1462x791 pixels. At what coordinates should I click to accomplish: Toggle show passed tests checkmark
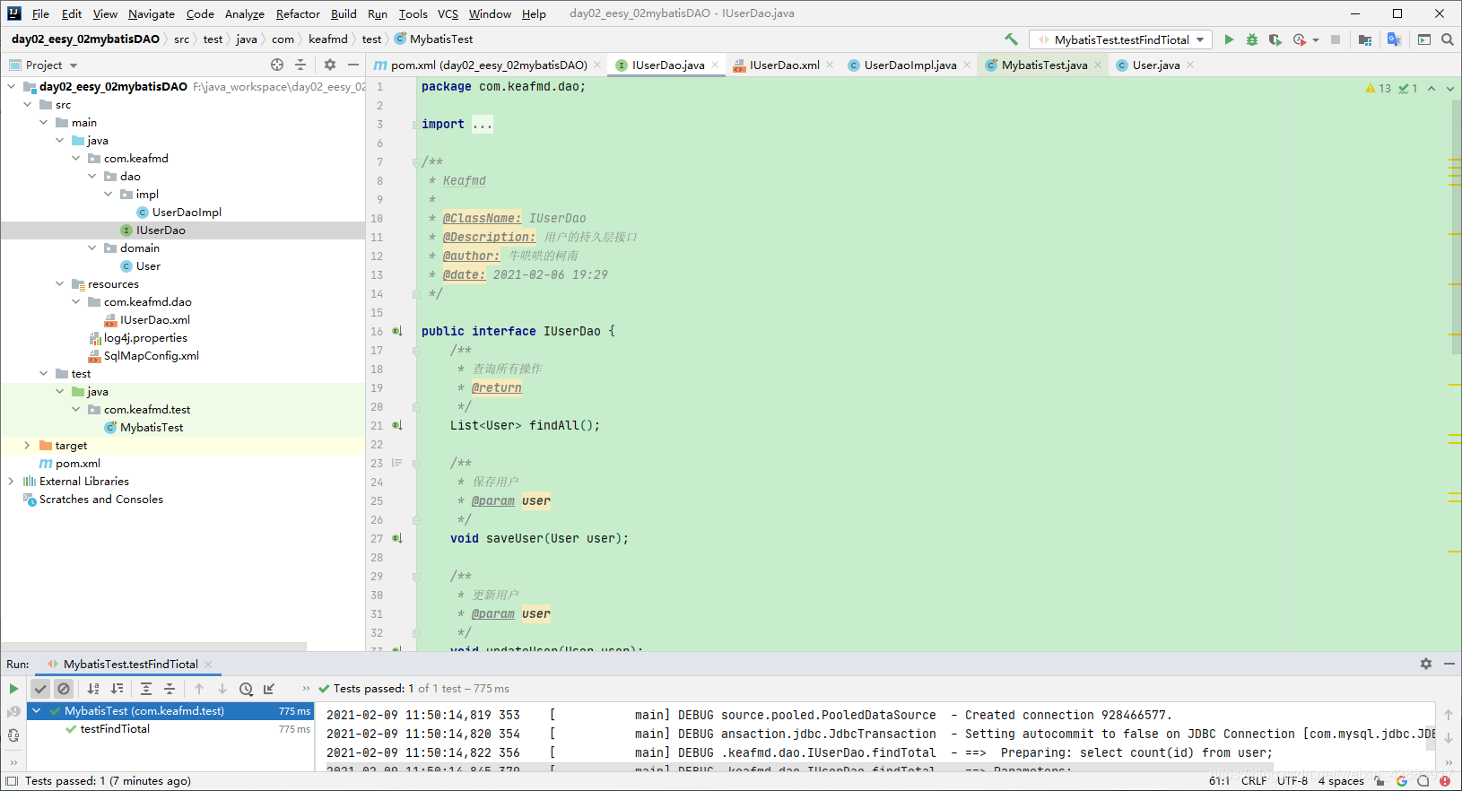[x=40, y=689]
